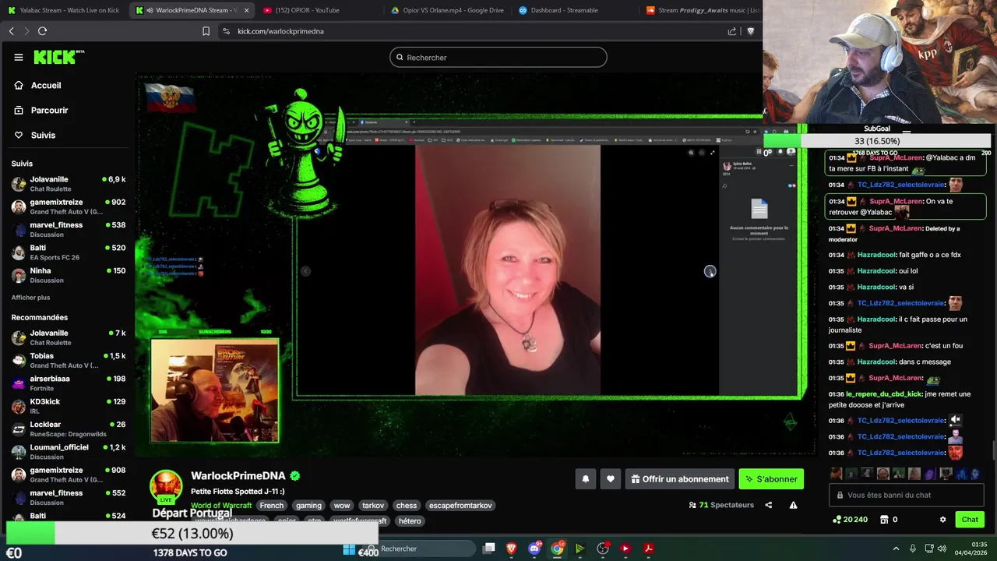Screen dimensions: 997x561
Task: Click the verified badge next to WarlockPrimeDNA
Action: [295, 475]
